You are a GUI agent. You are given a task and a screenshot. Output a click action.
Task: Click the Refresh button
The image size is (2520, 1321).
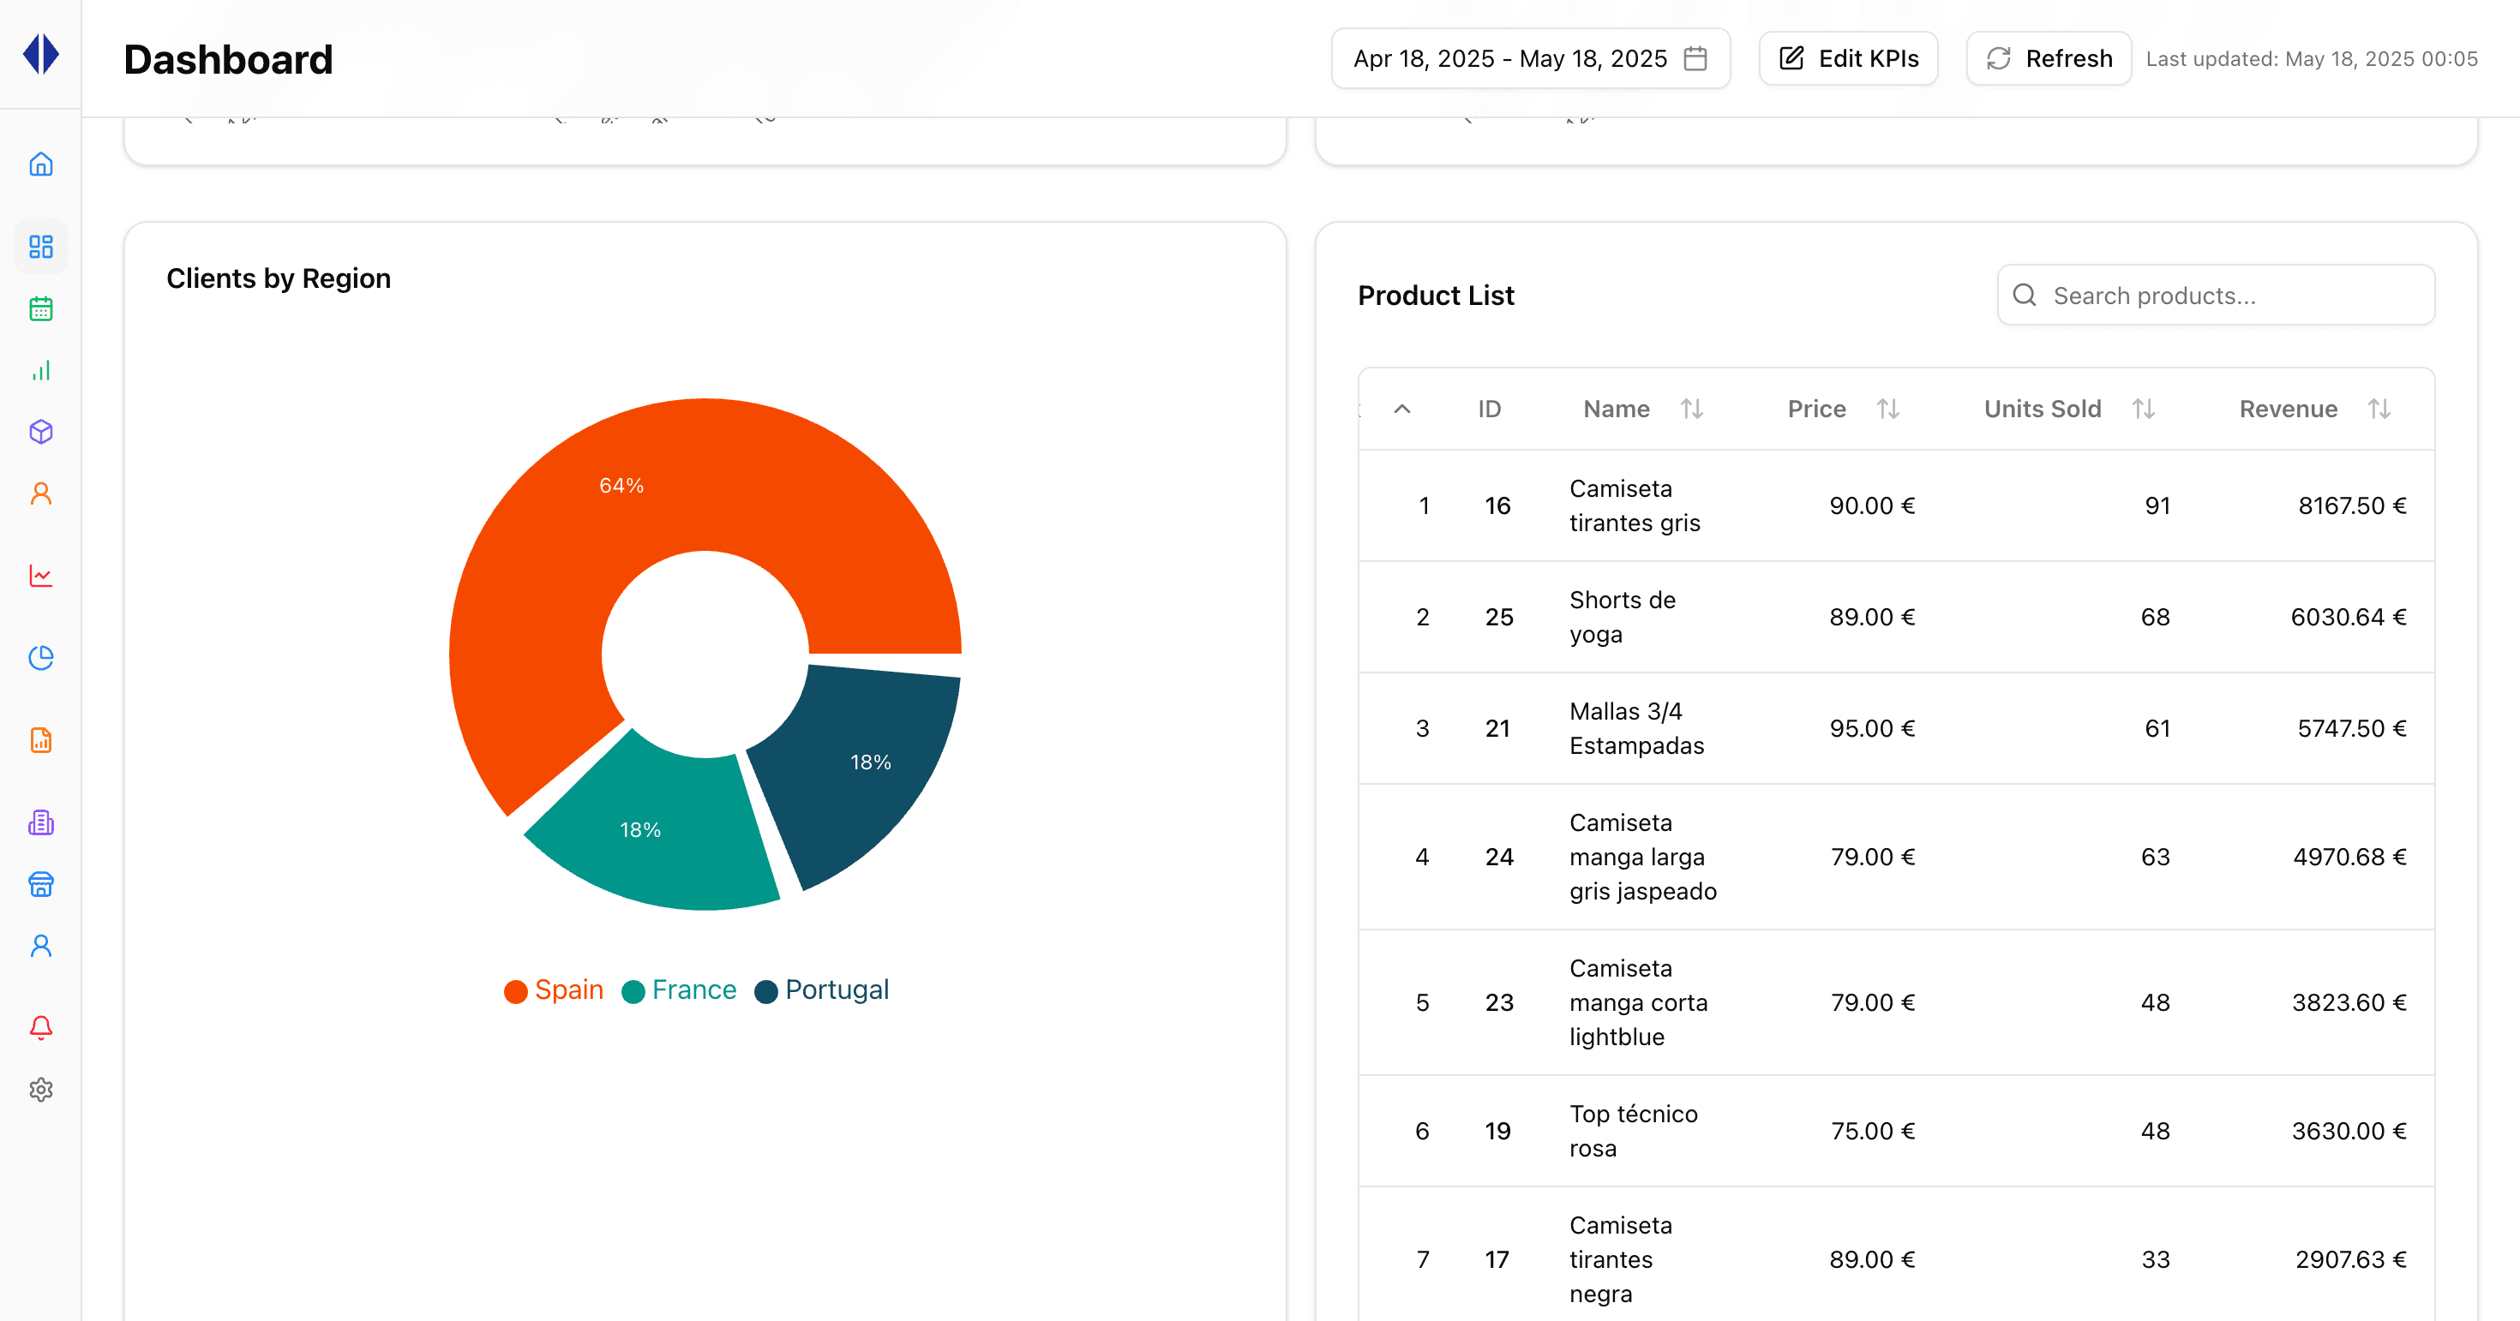(x=2049, y=58)
